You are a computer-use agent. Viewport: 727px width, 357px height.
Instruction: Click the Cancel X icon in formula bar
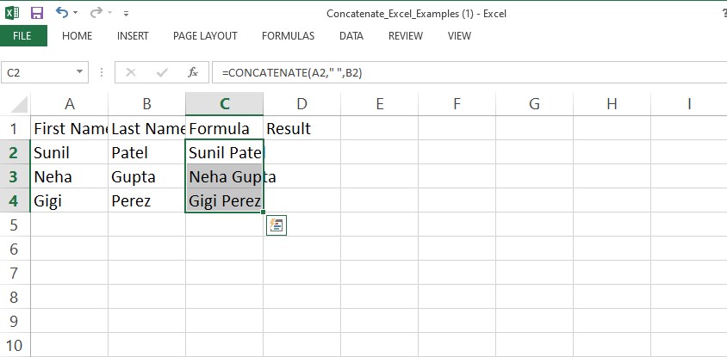(131, 73)
